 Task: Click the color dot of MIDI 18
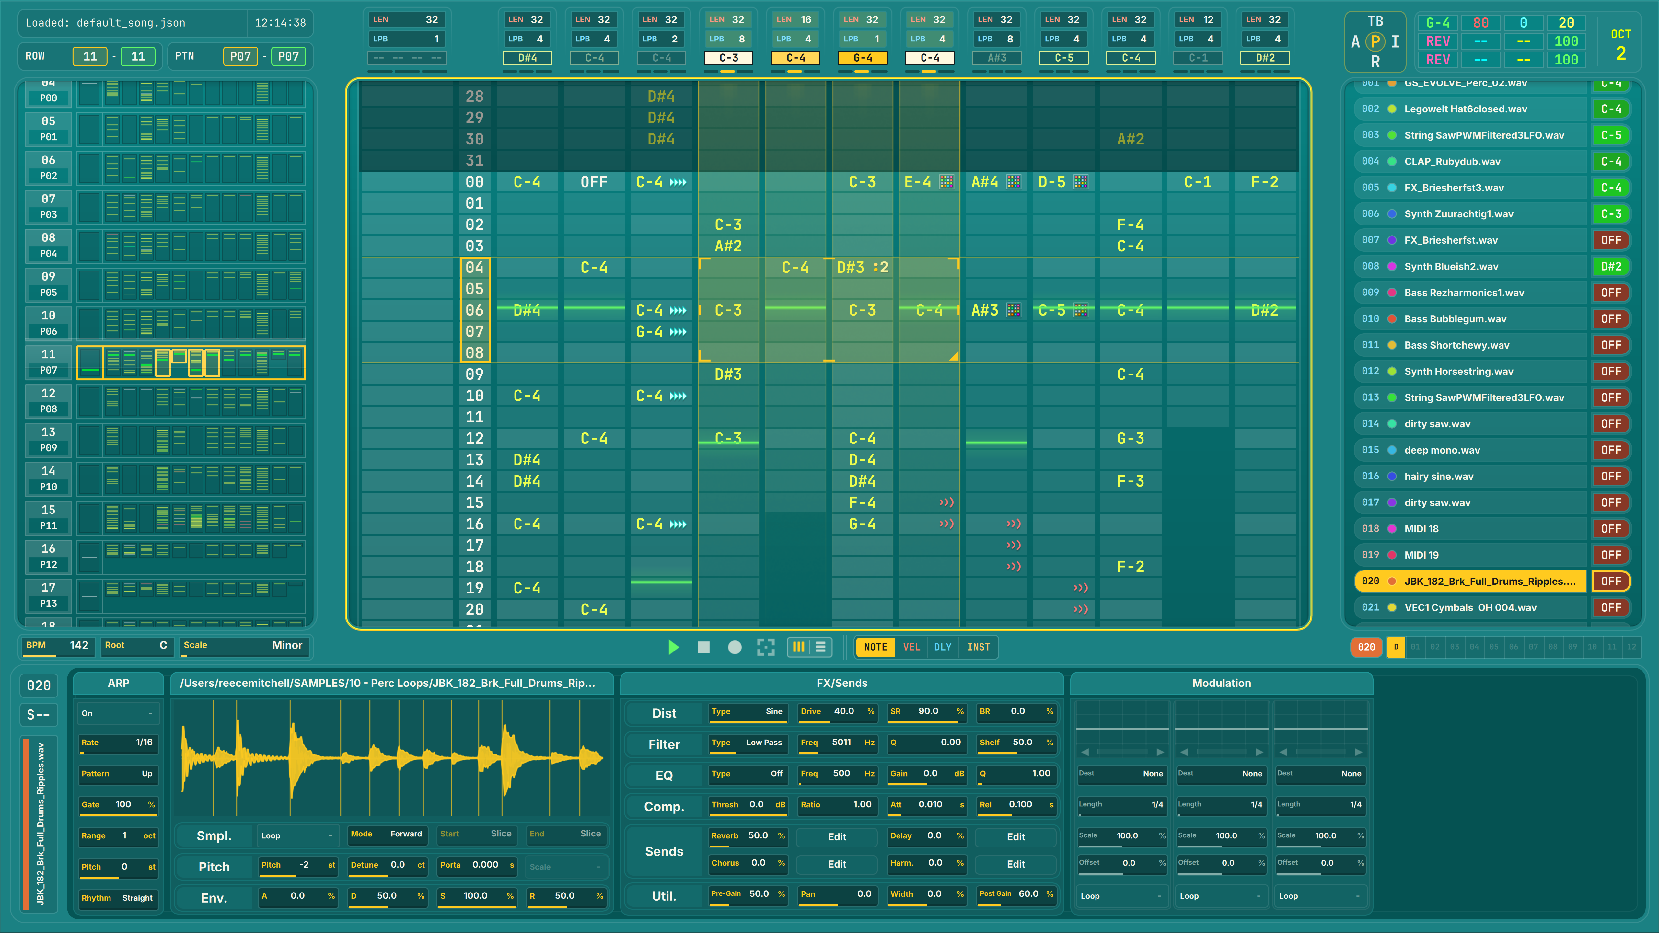pos(1392,529)
